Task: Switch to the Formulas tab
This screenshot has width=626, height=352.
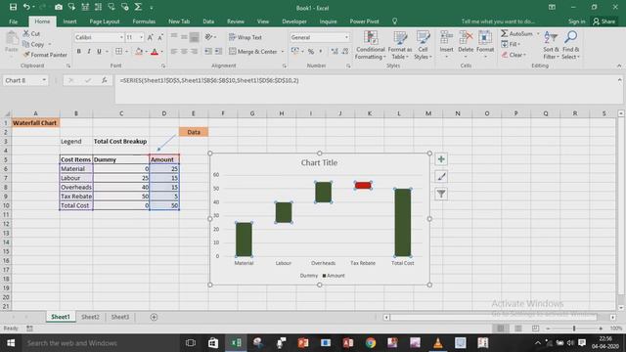Action: click(144, 22)
